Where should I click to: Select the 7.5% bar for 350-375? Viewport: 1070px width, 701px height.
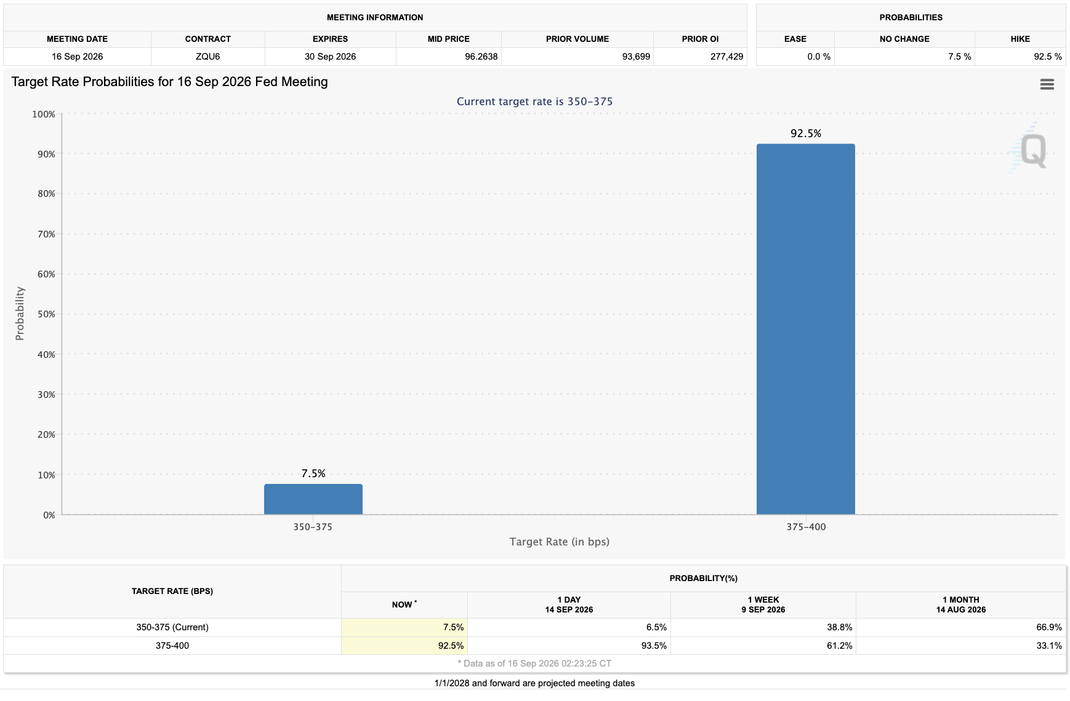[313, 499]
